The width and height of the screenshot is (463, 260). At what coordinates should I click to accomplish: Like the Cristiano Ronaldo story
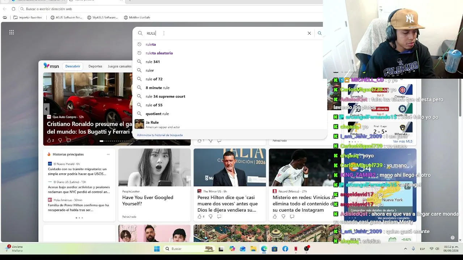click(x=49, y=140)
